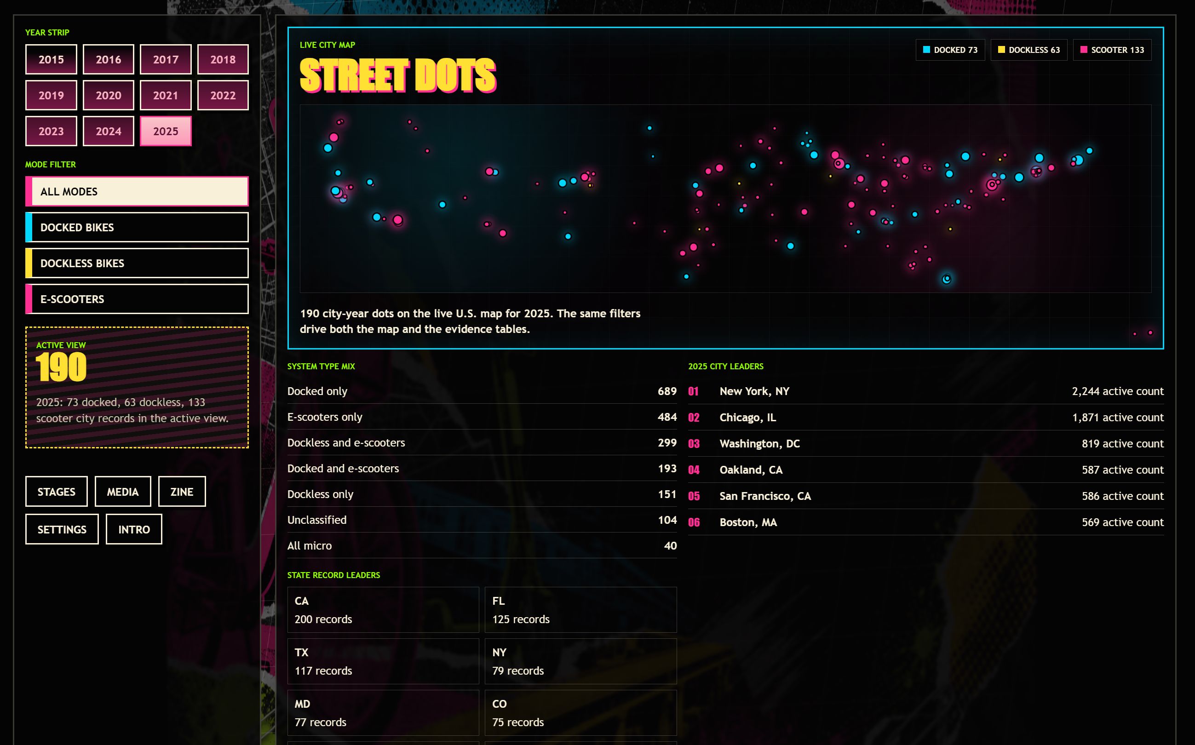This screenshot has width=1195, height=745.
Task: Click the Unclassified system type row
Action: (x=482, y=520)
